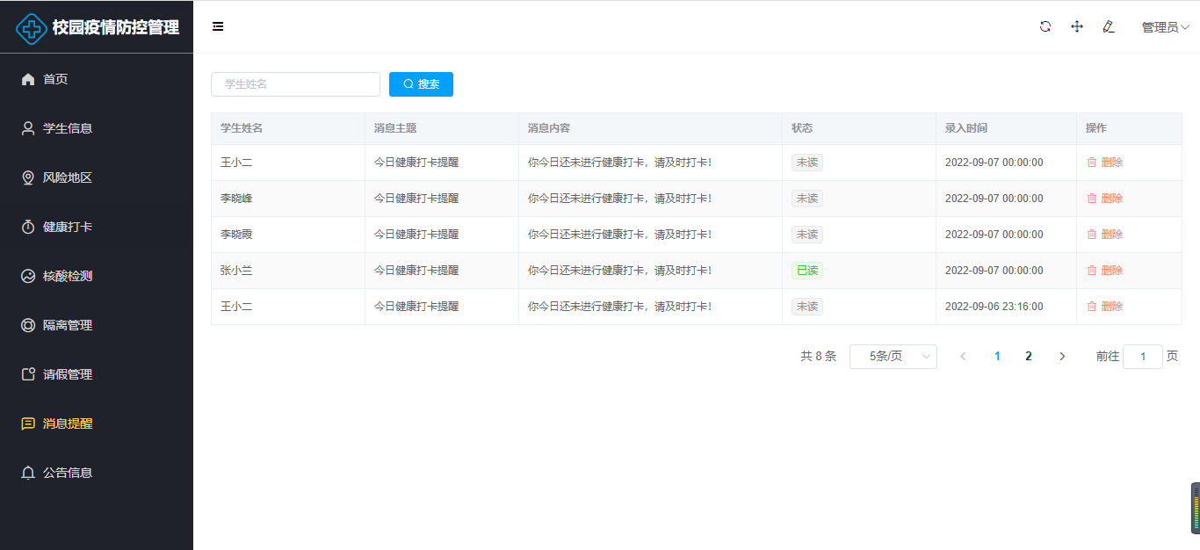Click the sidebar collapse hamburger icon
Viewport: 1200px width, 550px height.
click(218, 26)
